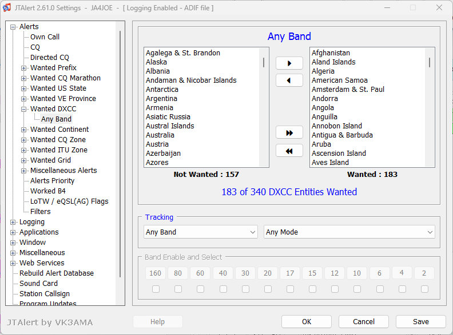Screen dimensions: 453x335
Task: Click the 160 band button
Action: (155, 273)
